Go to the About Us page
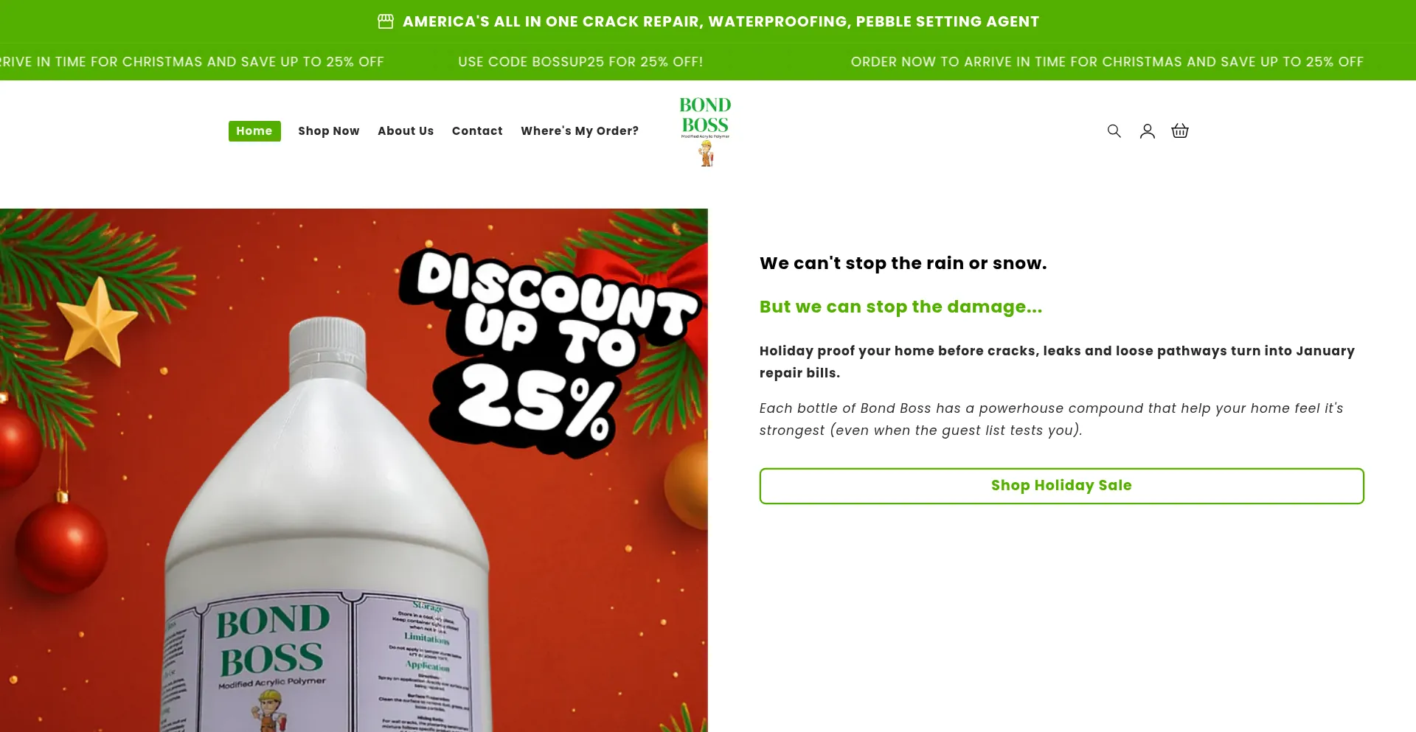1416x732 pixels. (x=406, y=131)
